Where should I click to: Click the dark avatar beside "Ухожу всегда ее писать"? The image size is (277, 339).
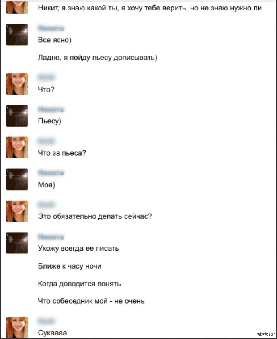[x=17, y=243]
